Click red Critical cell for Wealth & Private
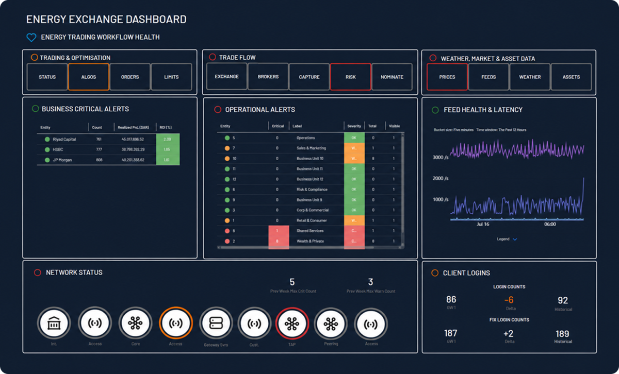The width and height of the screenshot is (619, 374). coord(279,241)
